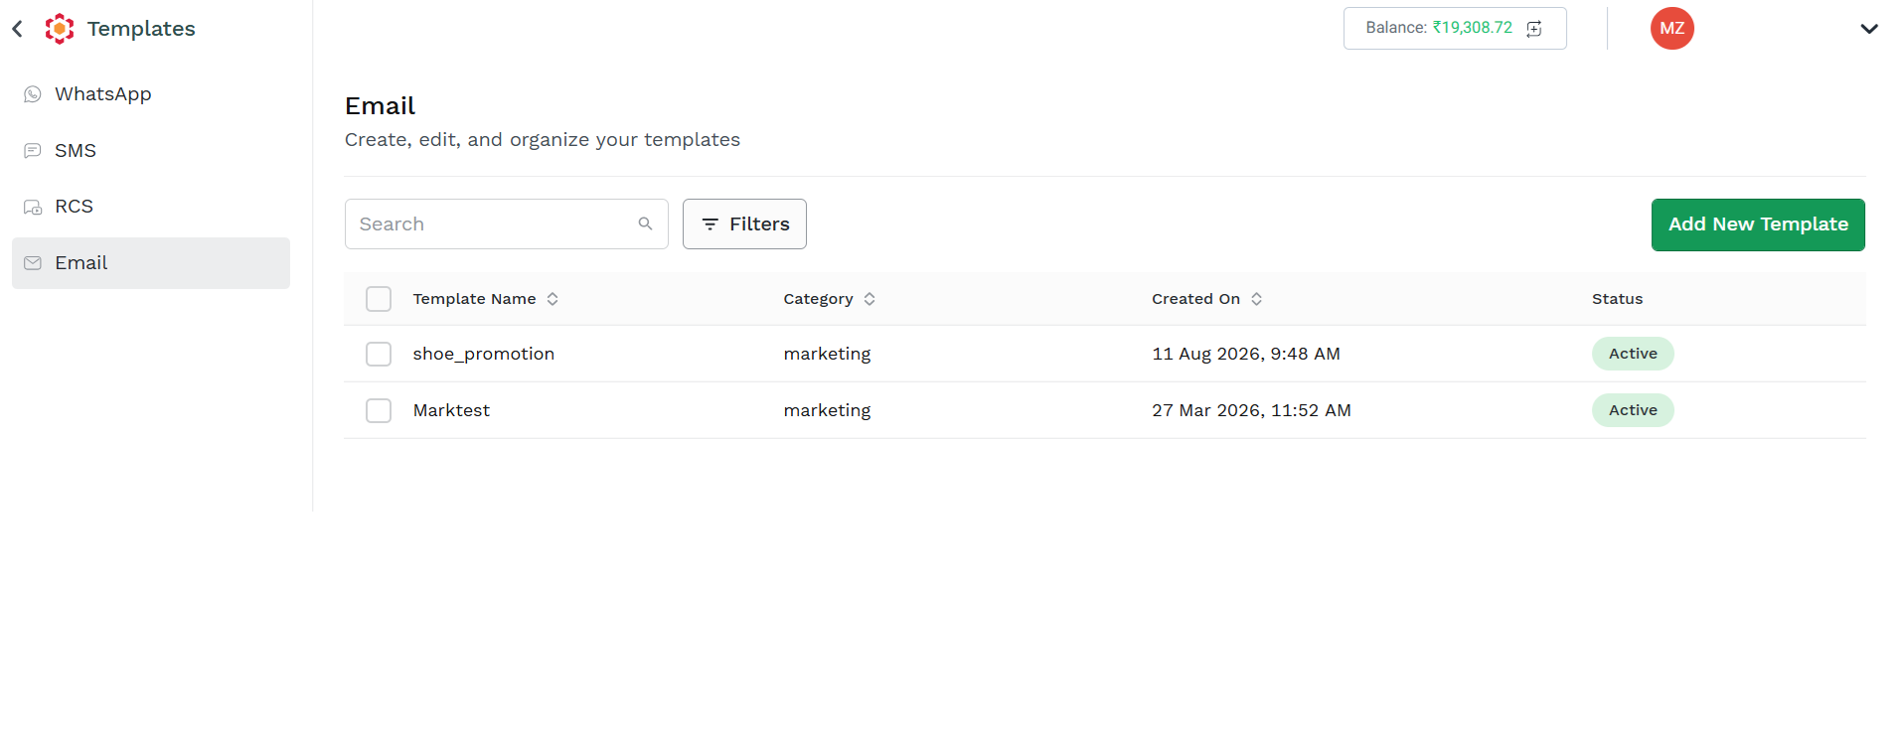Click Add New Template button
Screen dimensions: 1896x742
[1758, 224]
